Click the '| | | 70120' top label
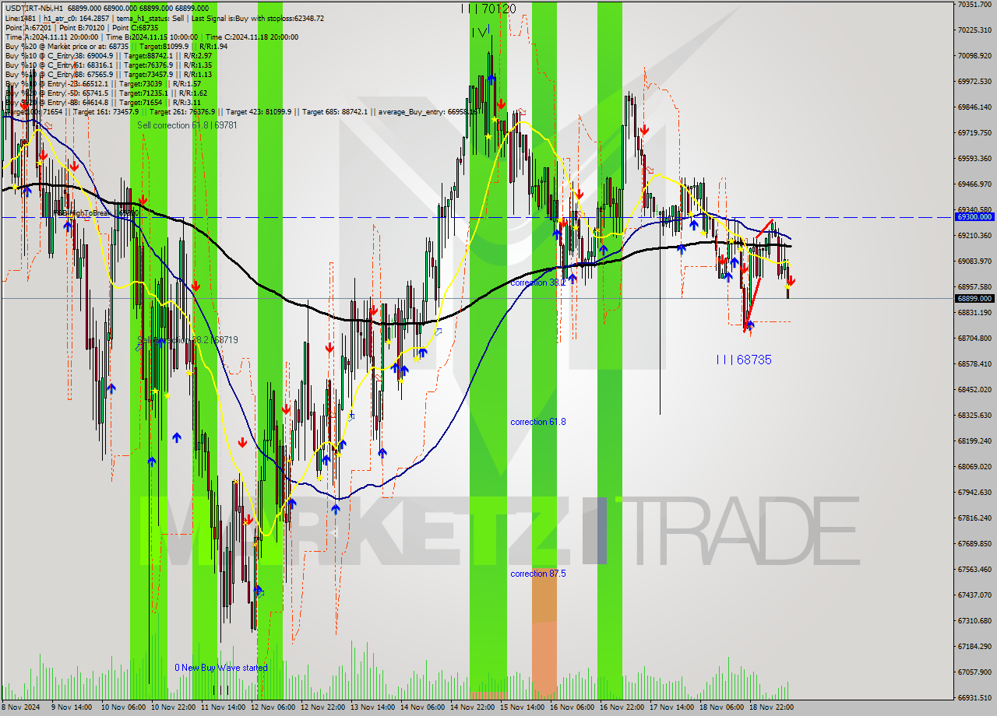 [488, 9]
